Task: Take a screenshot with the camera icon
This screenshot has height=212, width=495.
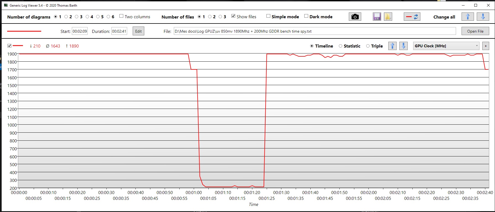Action: coord(355,17)
